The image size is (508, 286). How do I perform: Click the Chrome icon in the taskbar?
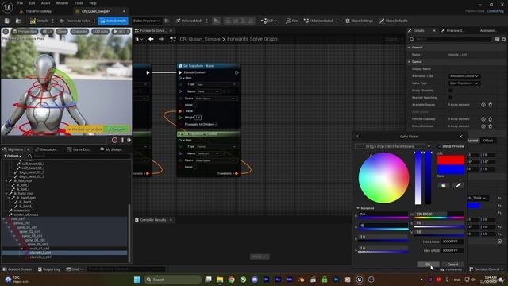[x=231, y=280]
